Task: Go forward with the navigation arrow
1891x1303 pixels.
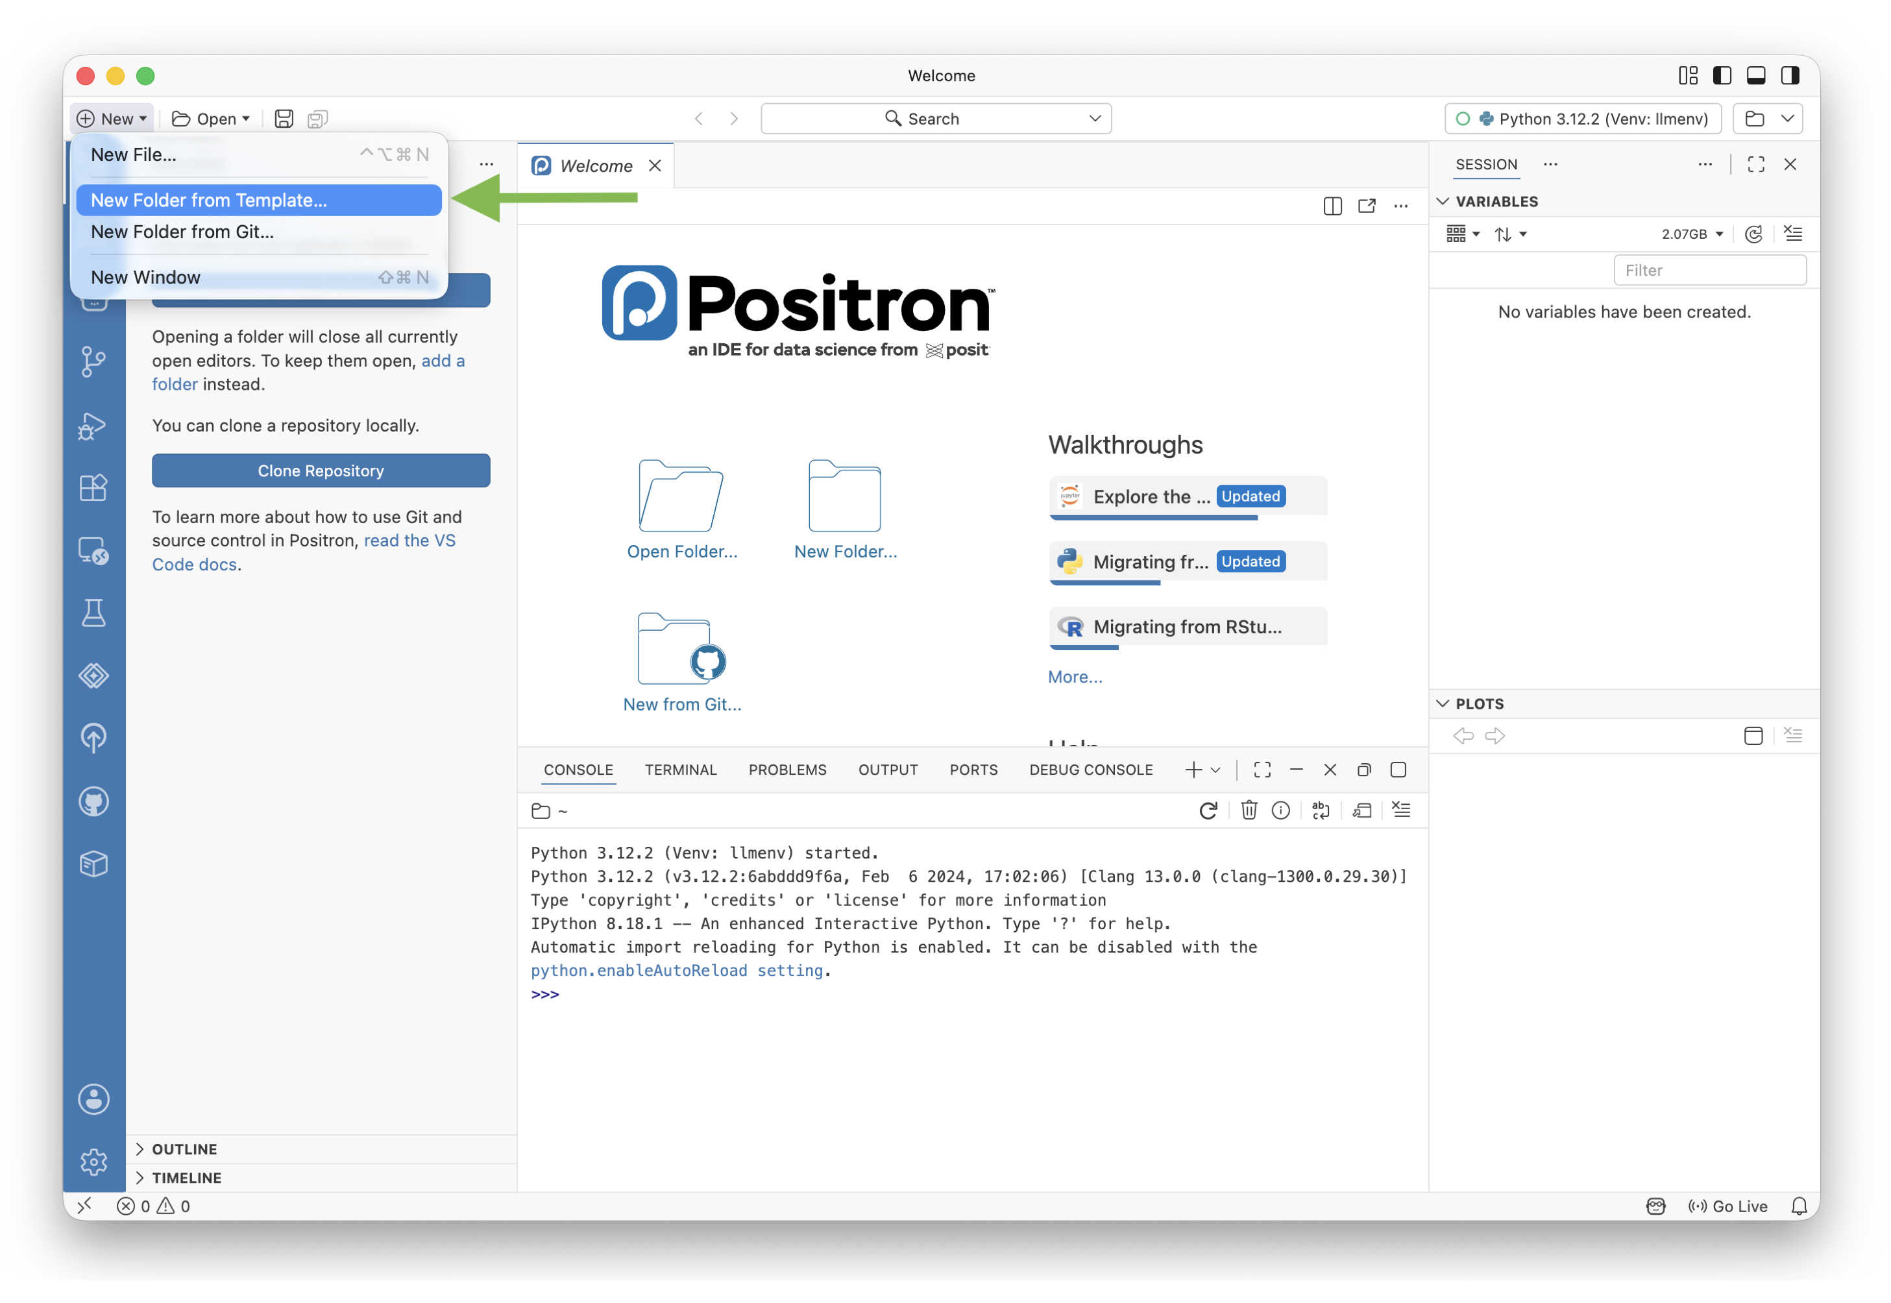Action: point(734,118)
